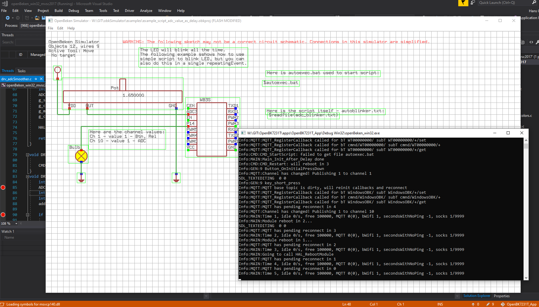Click the $readfile(adc_blinker.txt) text object
The image size is (539, 307).
303,115
